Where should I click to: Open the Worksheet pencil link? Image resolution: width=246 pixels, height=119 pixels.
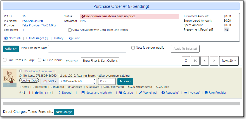148,93
